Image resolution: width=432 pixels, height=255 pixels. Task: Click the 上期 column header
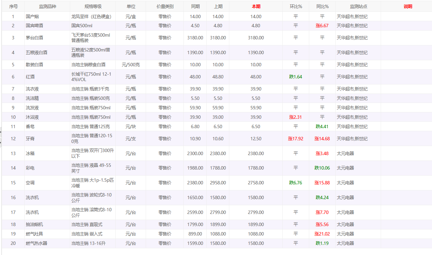[x=218, y=7]
